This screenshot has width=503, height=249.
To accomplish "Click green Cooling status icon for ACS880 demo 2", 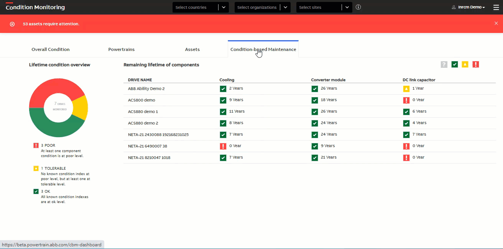I will click(x=223, y=123).
